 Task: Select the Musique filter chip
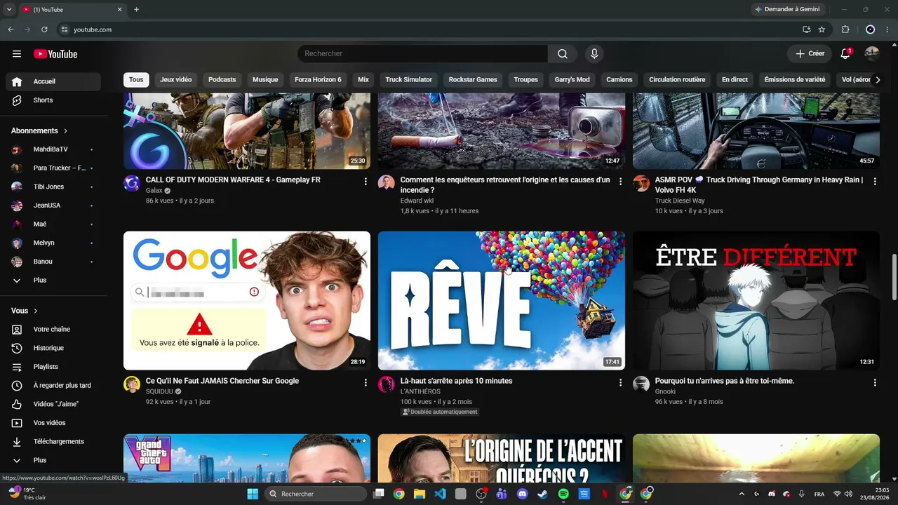click(265, 80)
